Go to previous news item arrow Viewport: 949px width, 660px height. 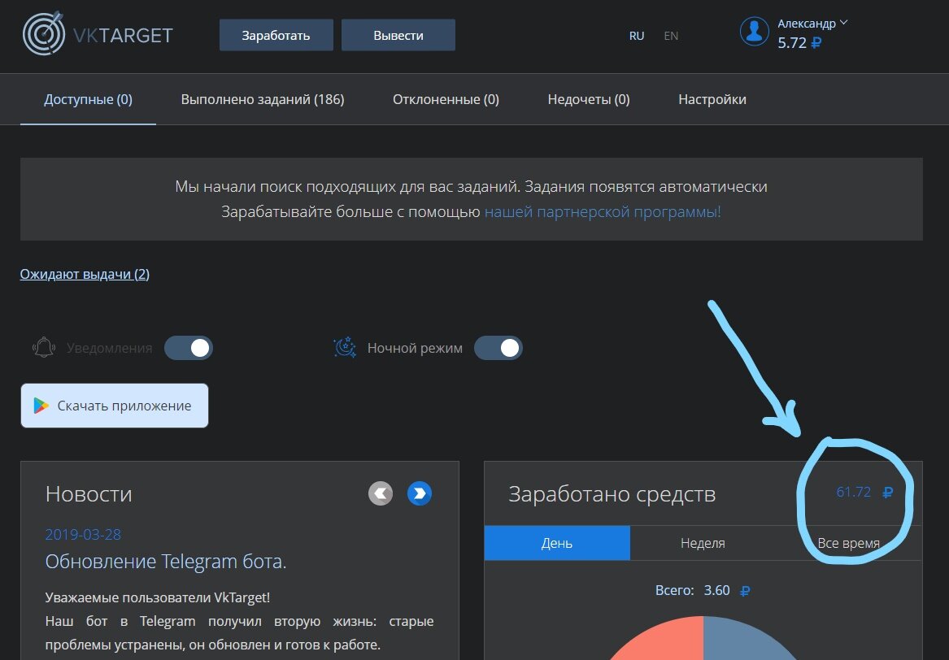(380, 493)
